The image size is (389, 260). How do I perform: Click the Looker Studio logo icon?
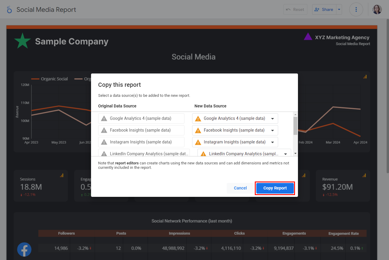click(x=9, y=10)
